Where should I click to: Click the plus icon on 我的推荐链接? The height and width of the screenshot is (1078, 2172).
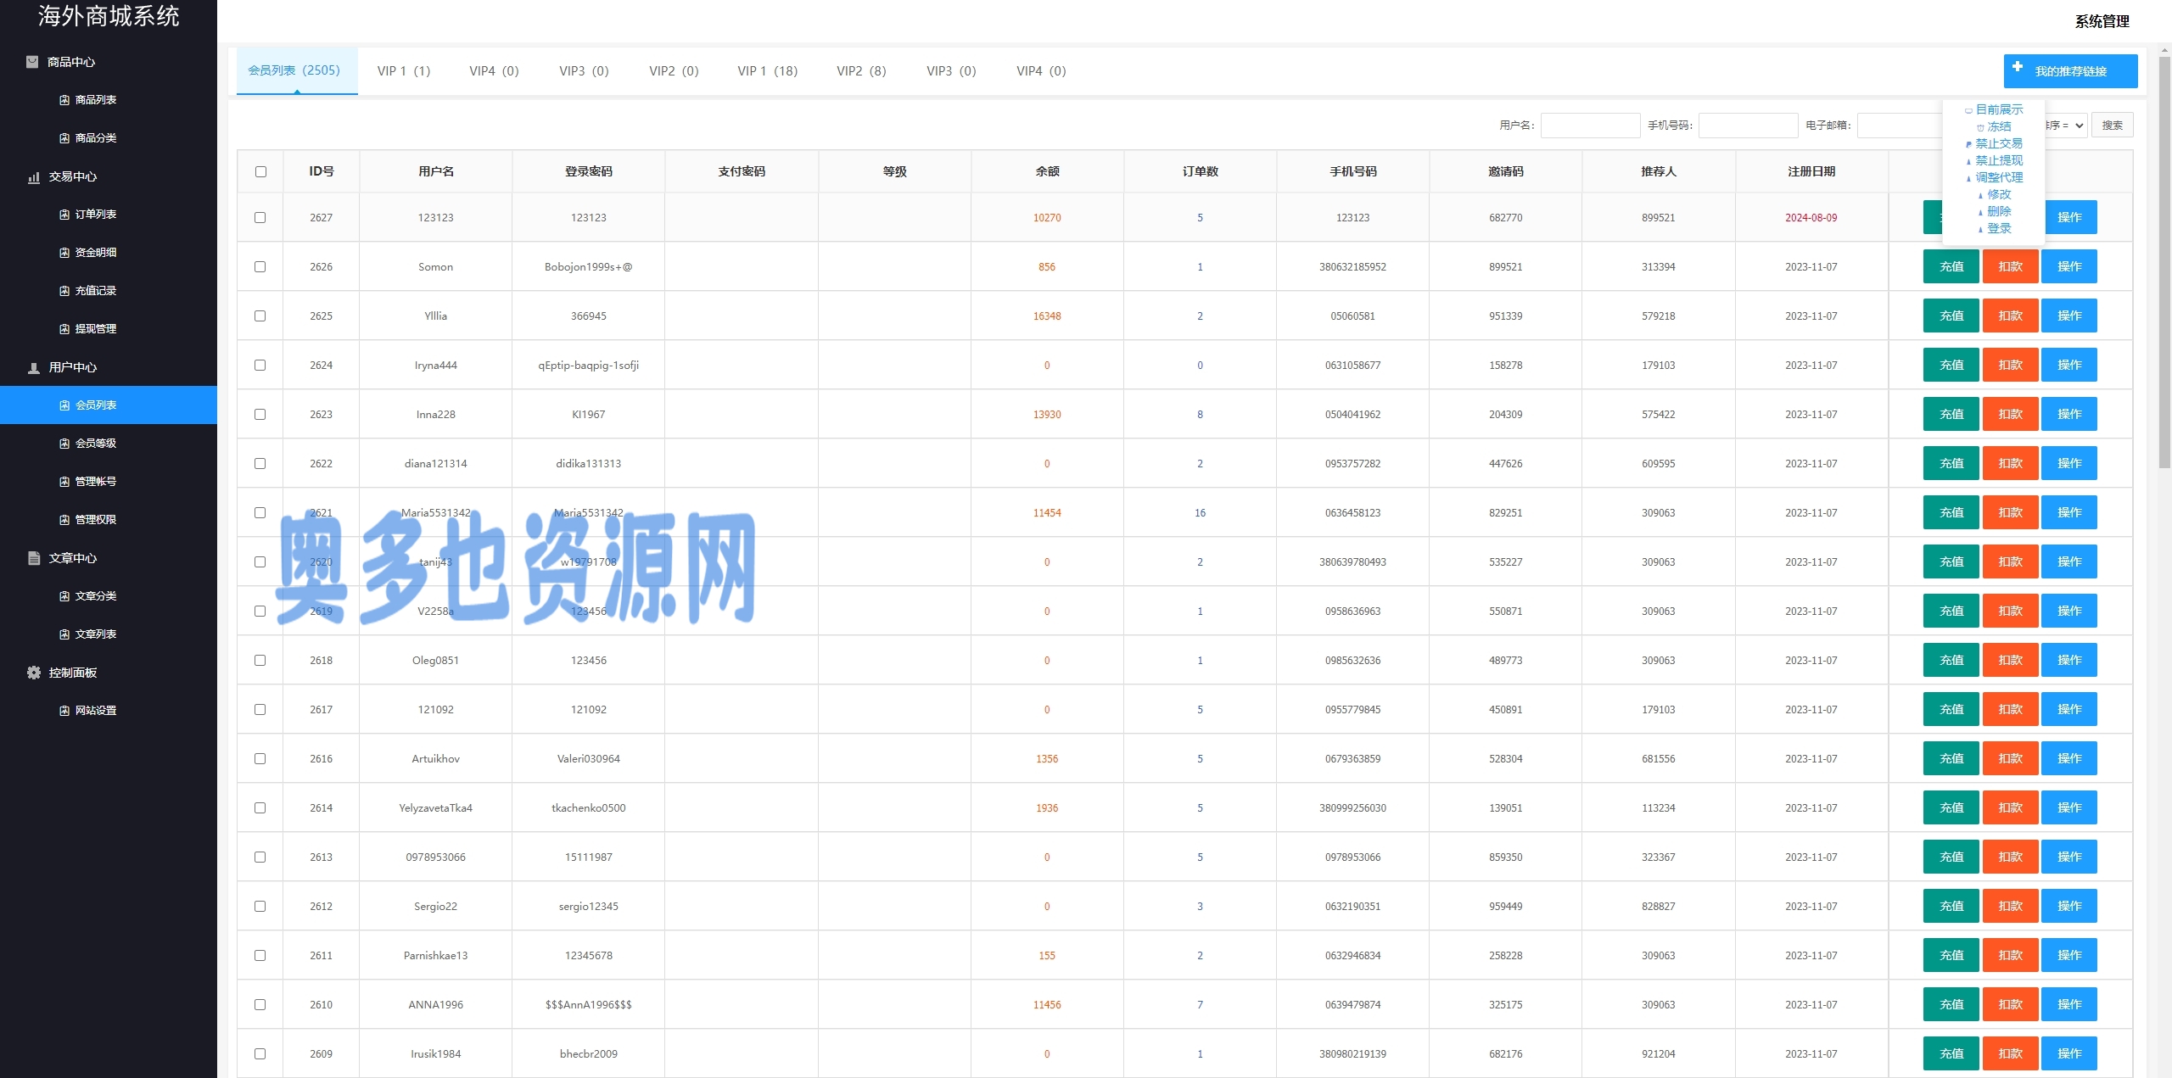tap(2018, 67)
